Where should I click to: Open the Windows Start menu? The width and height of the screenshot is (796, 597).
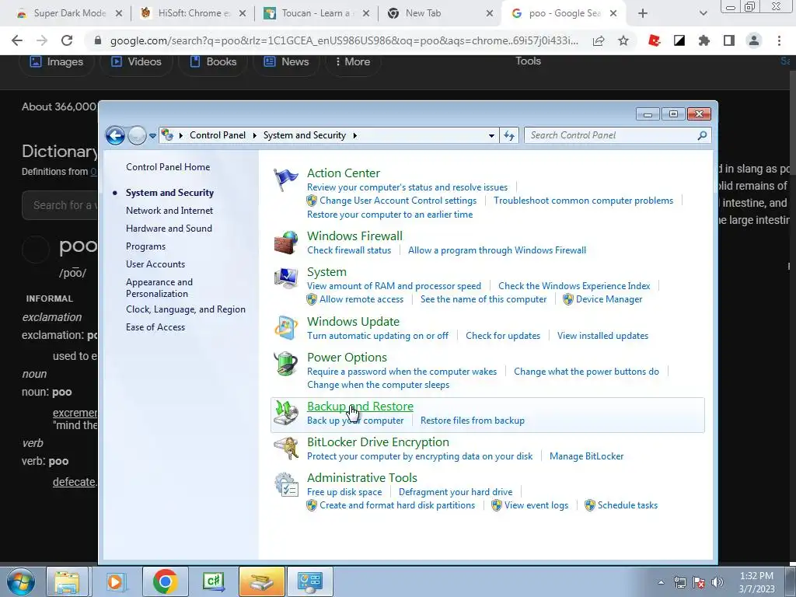click(x=20, y=581)
